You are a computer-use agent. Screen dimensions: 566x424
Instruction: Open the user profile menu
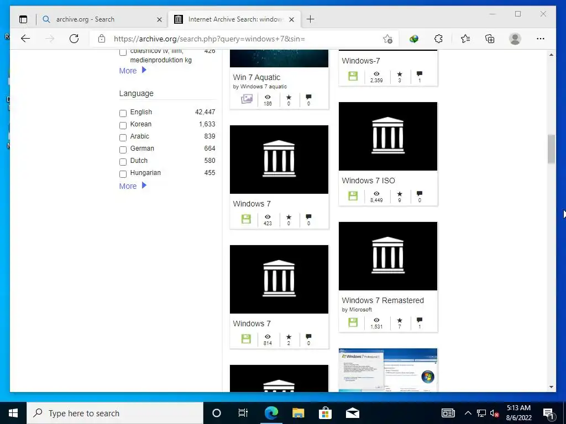[515, 39]
